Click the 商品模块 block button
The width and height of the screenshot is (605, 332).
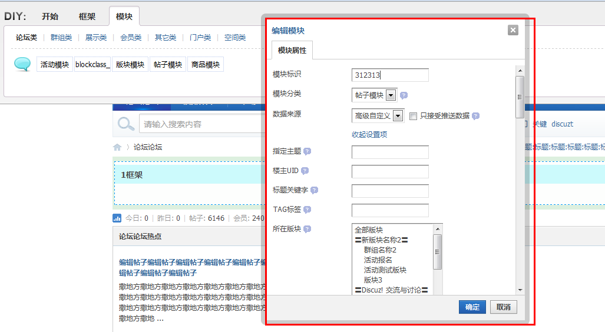coord(205,64)
